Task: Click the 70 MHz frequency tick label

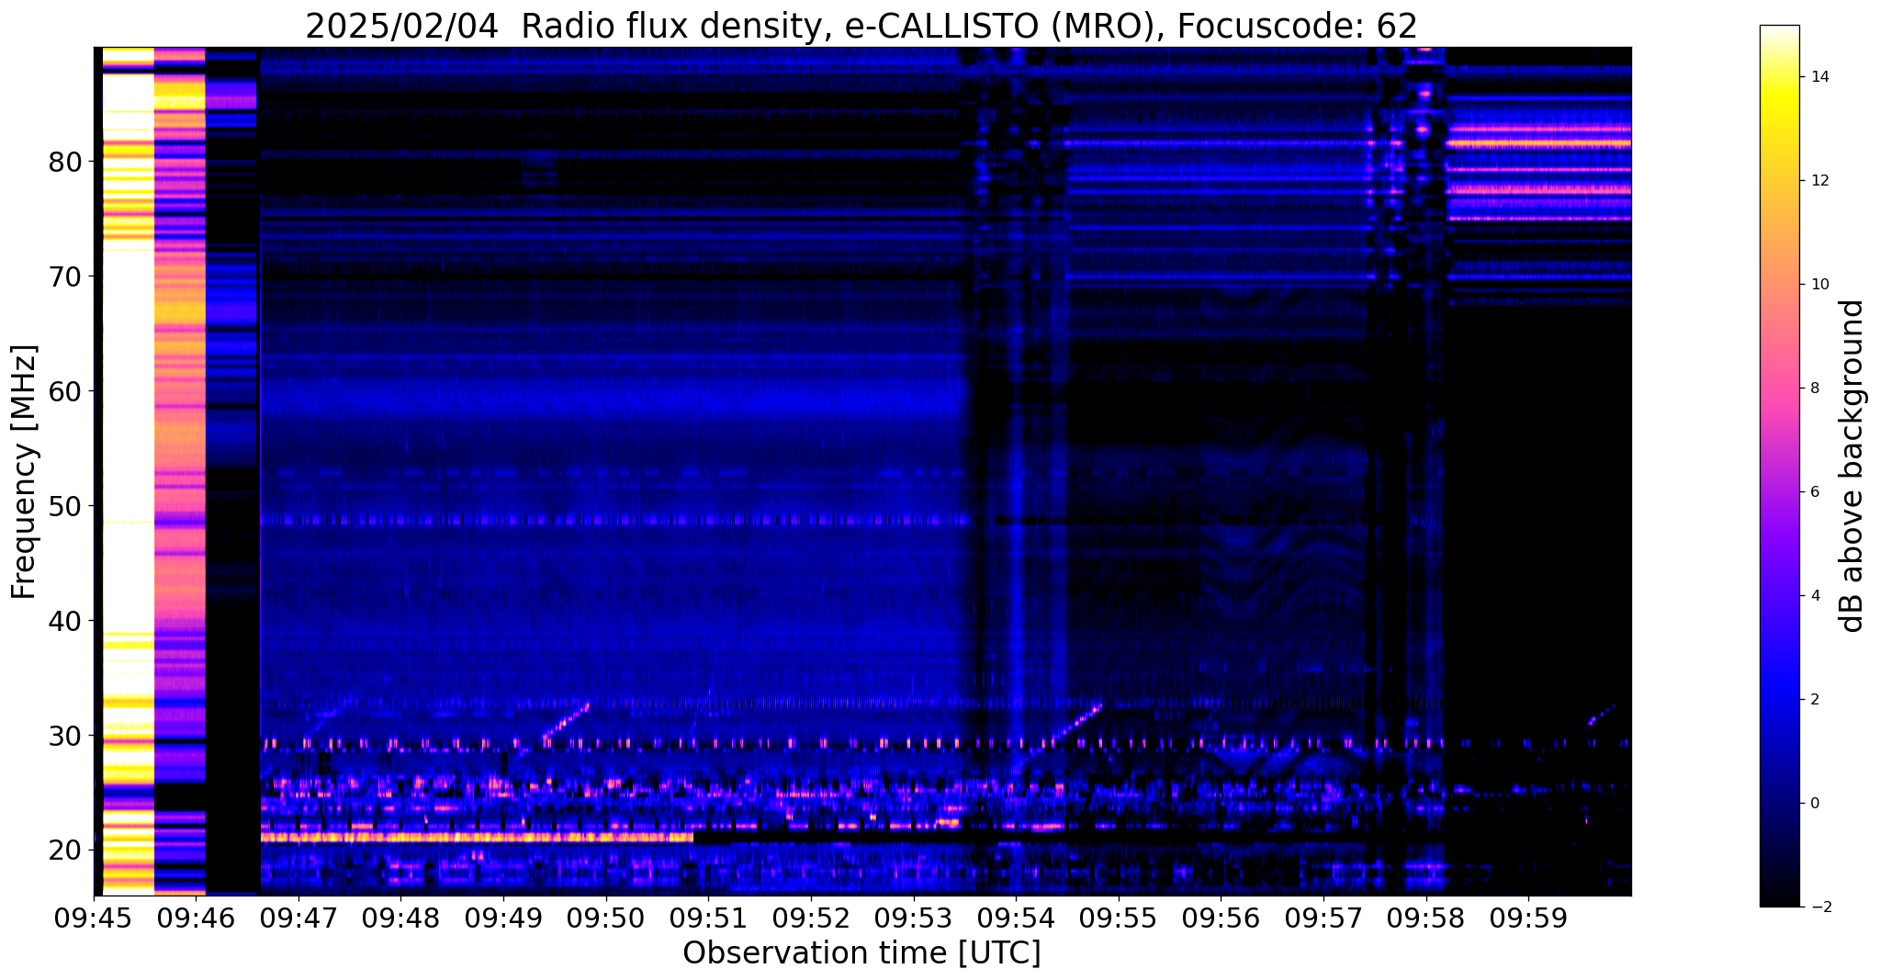Action: point(65,277)
